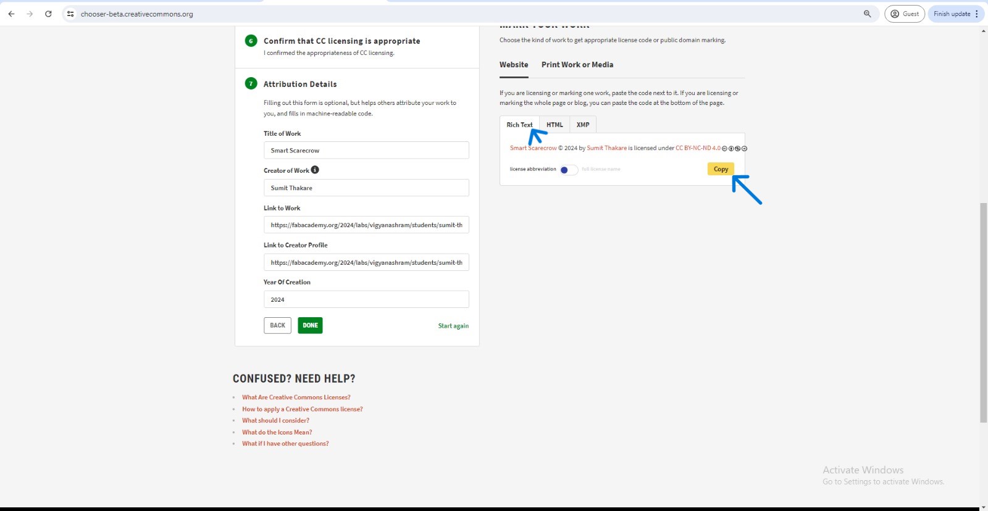
Task: Go back with the browser back arrow
Action: point(11,14)
